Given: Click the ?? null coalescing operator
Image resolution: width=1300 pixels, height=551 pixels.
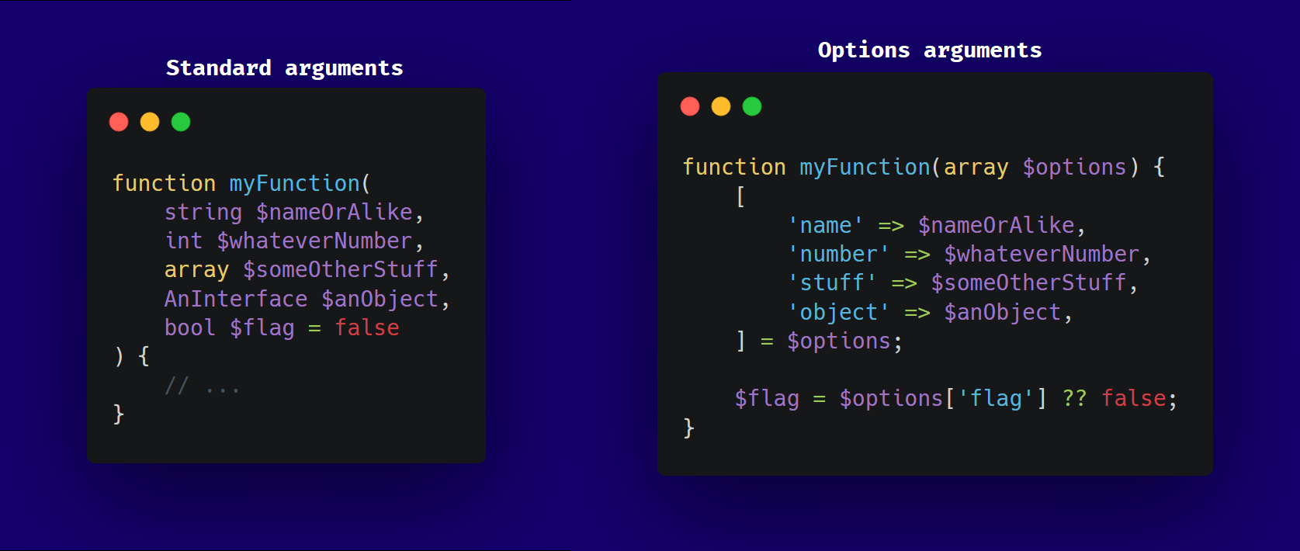Looking at the screenshot, I should [1075, 398].
